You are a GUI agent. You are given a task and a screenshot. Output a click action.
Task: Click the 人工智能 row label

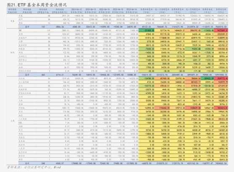pyautogui.click(x=23, y=119)
